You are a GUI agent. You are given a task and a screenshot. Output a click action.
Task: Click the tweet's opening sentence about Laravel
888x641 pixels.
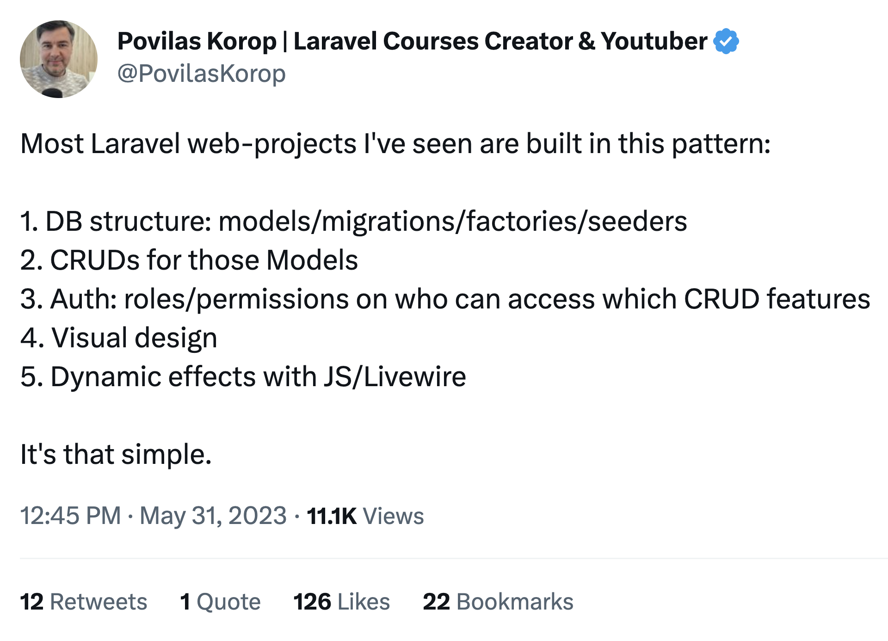coord(396,143)
